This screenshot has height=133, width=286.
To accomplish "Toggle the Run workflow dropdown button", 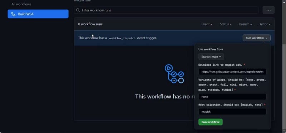I will (256, 38).
